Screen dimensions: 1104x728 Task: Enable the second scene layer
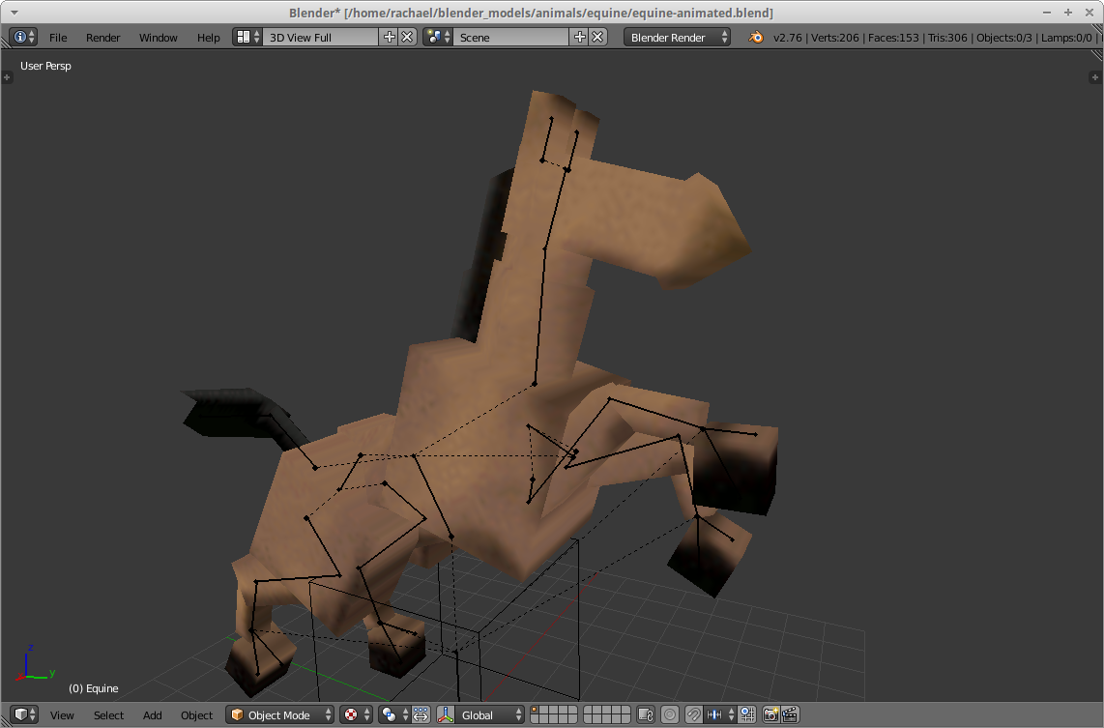(x=543, y=711)
